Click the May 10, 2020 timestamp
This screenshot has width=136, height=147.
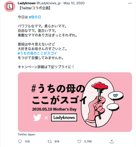coord(74,3)
